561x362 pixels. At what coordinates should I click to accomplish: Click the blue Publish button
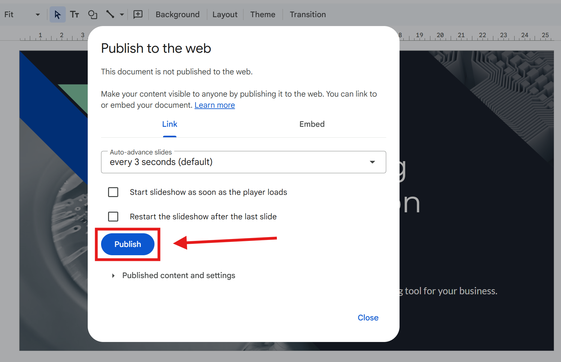tap(127, 244)
